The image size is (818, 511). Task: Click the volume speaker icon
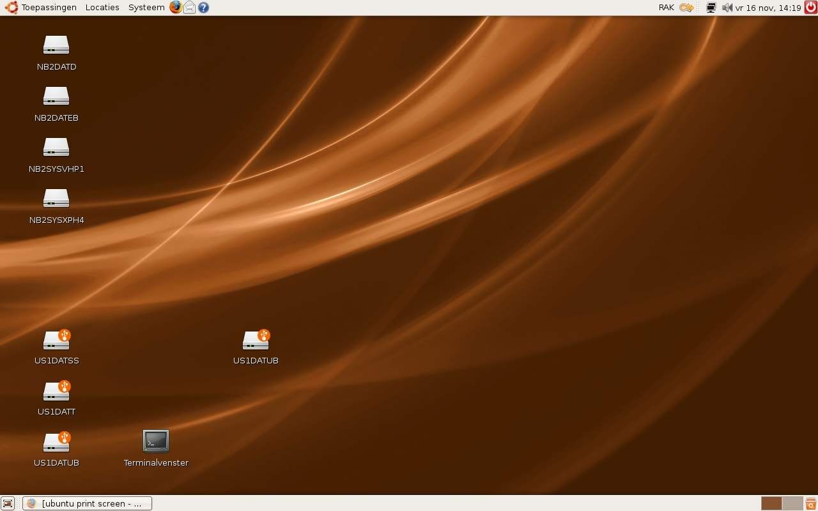click(727, 8)
